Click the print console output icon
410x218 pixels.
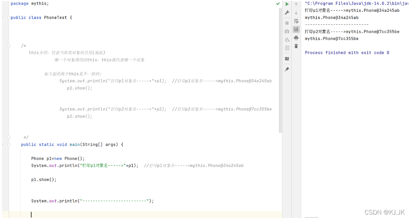pos(296,38)
